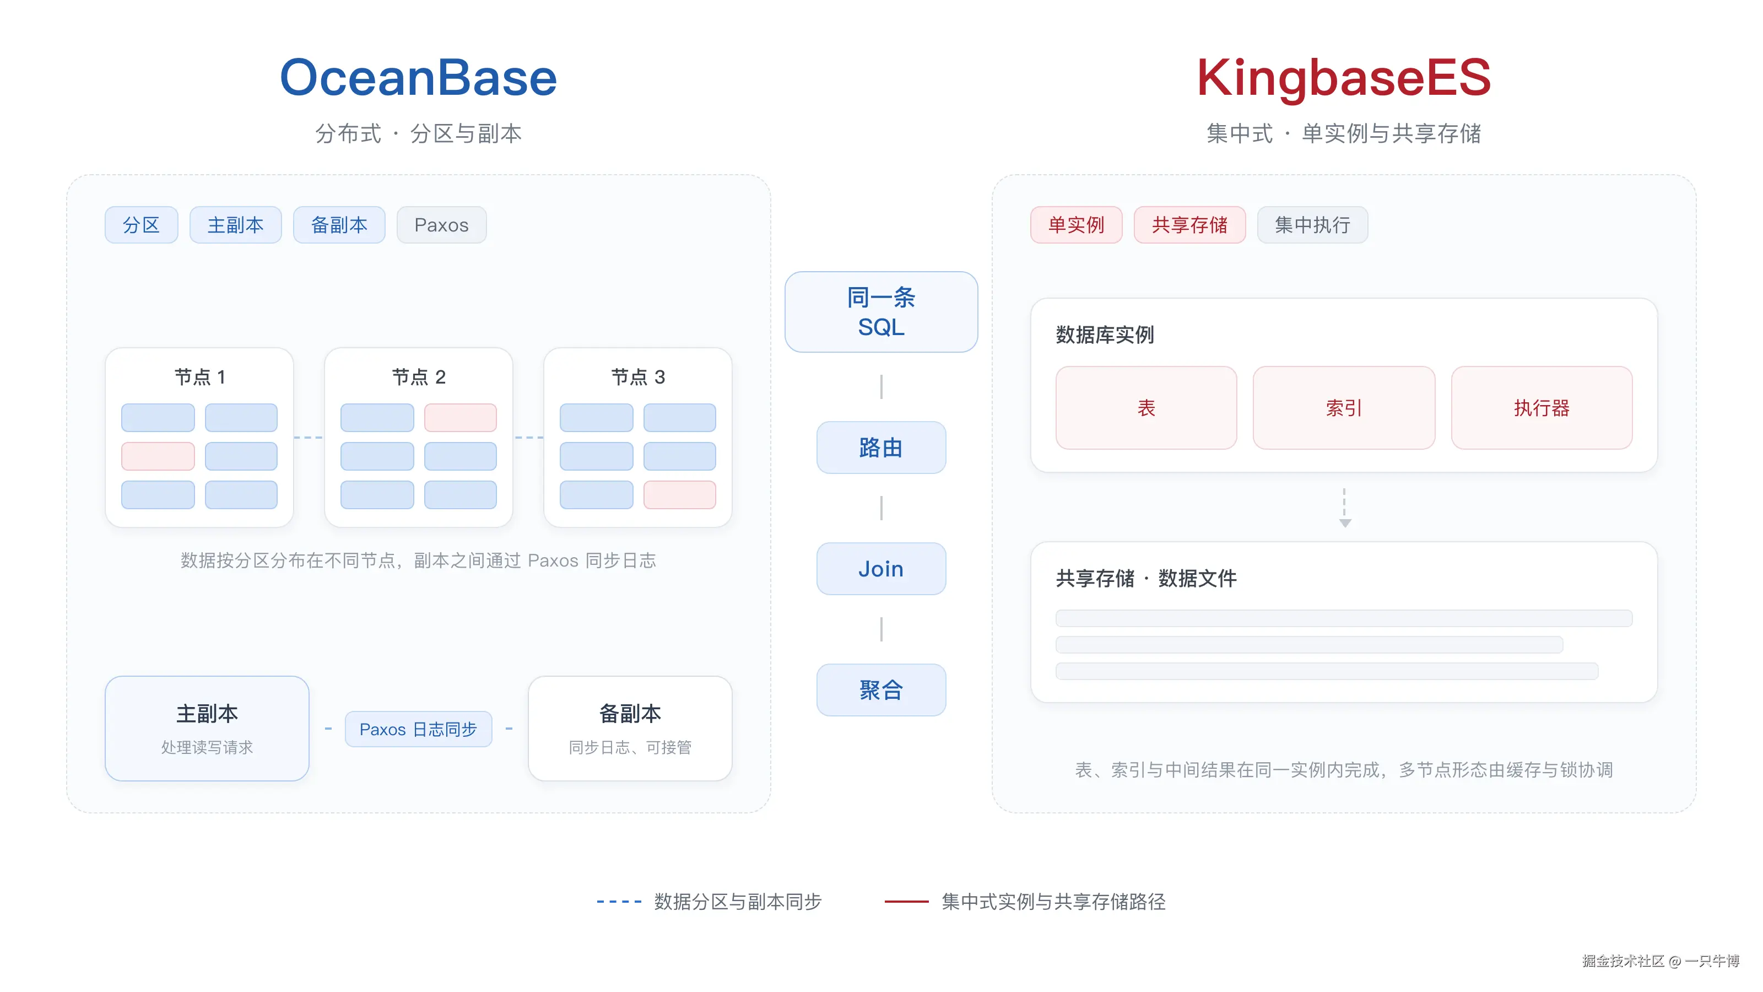Select the 备副本 tag chip
This screenshot has height=992, width=1763.
[x=339, y=224]
